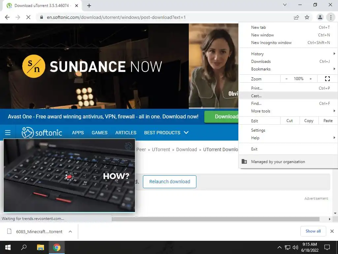Screen dimensions: 338x254
Task: Open File Explorer from taskbar
Action: click(x=40, y=247)
